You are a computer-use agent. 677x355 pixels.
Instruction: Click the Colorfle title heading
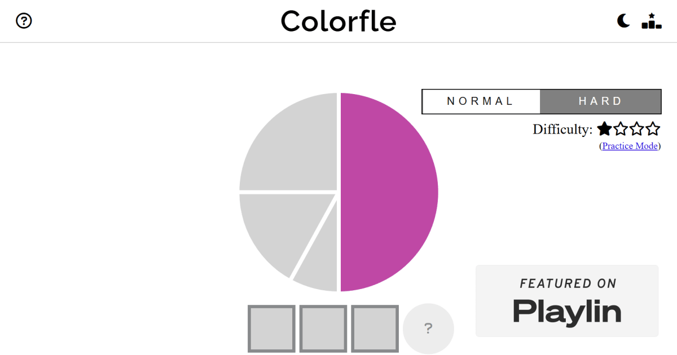pos(338,21)
